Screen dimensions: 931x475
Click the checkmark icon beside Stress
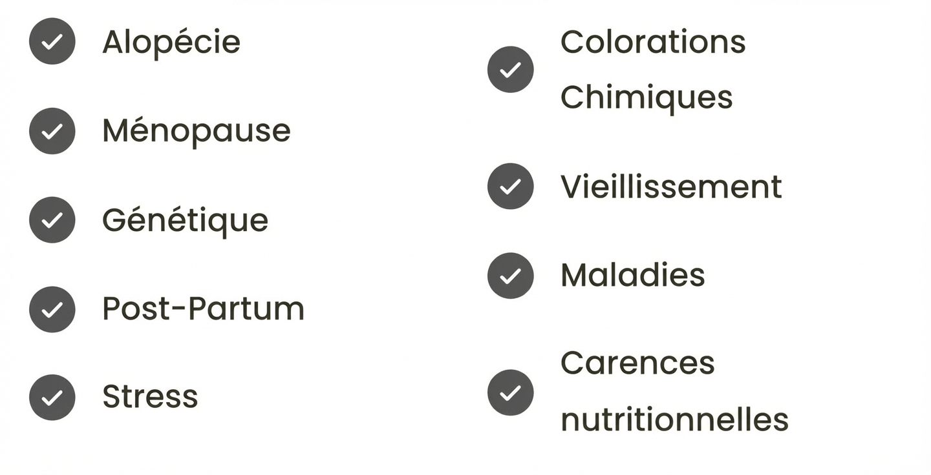click(x=52, y=398)
